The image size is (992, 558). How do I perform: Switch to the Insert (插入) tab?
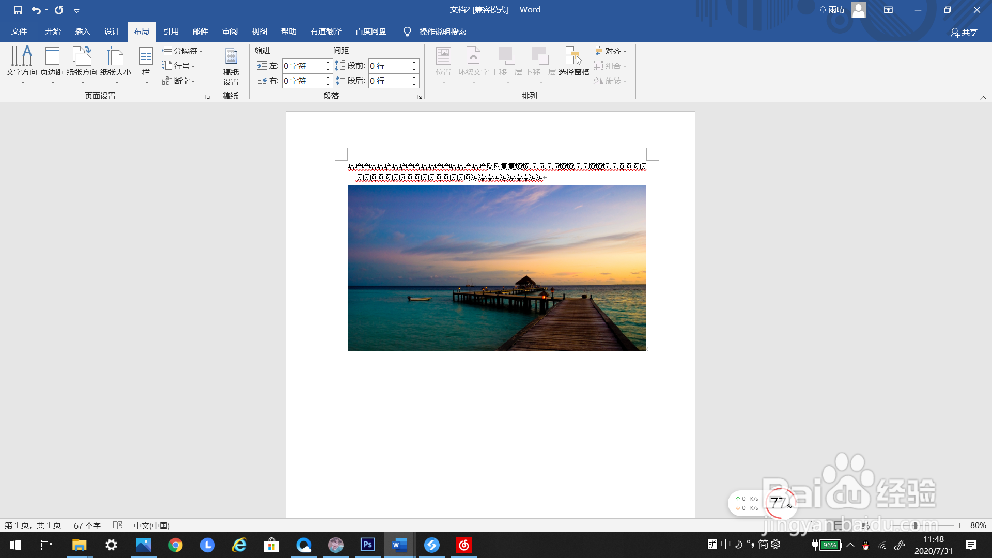click(x=82, y=32)
